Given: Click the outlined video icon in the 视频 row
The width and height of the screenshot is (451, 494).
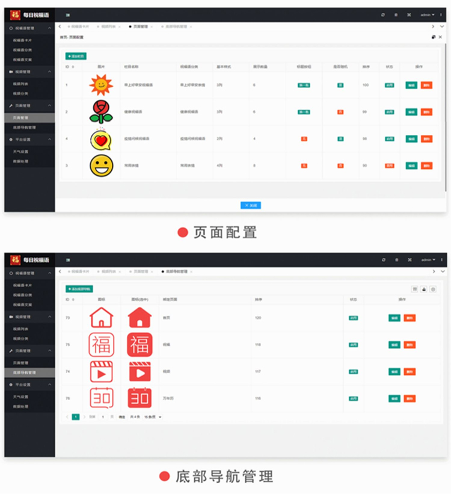Looking at the screenshot, I should tap(101, 372).
